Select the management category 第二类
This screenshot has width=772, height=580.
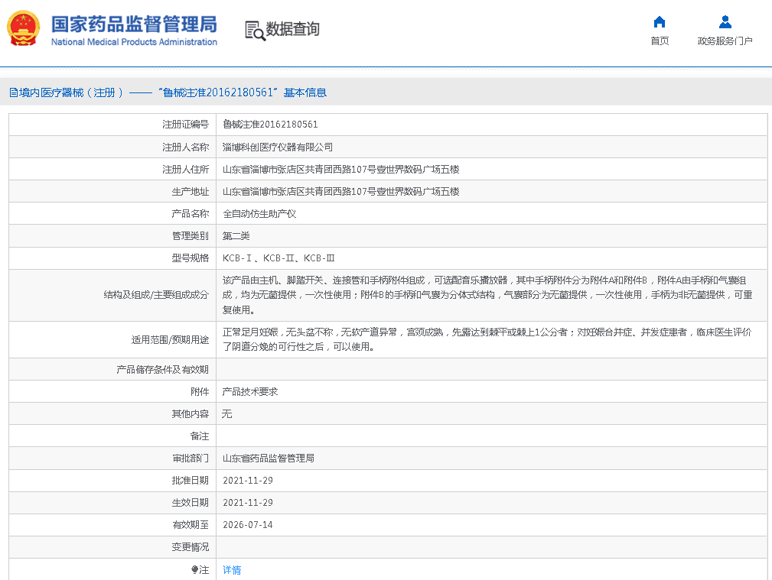[236, 236]
